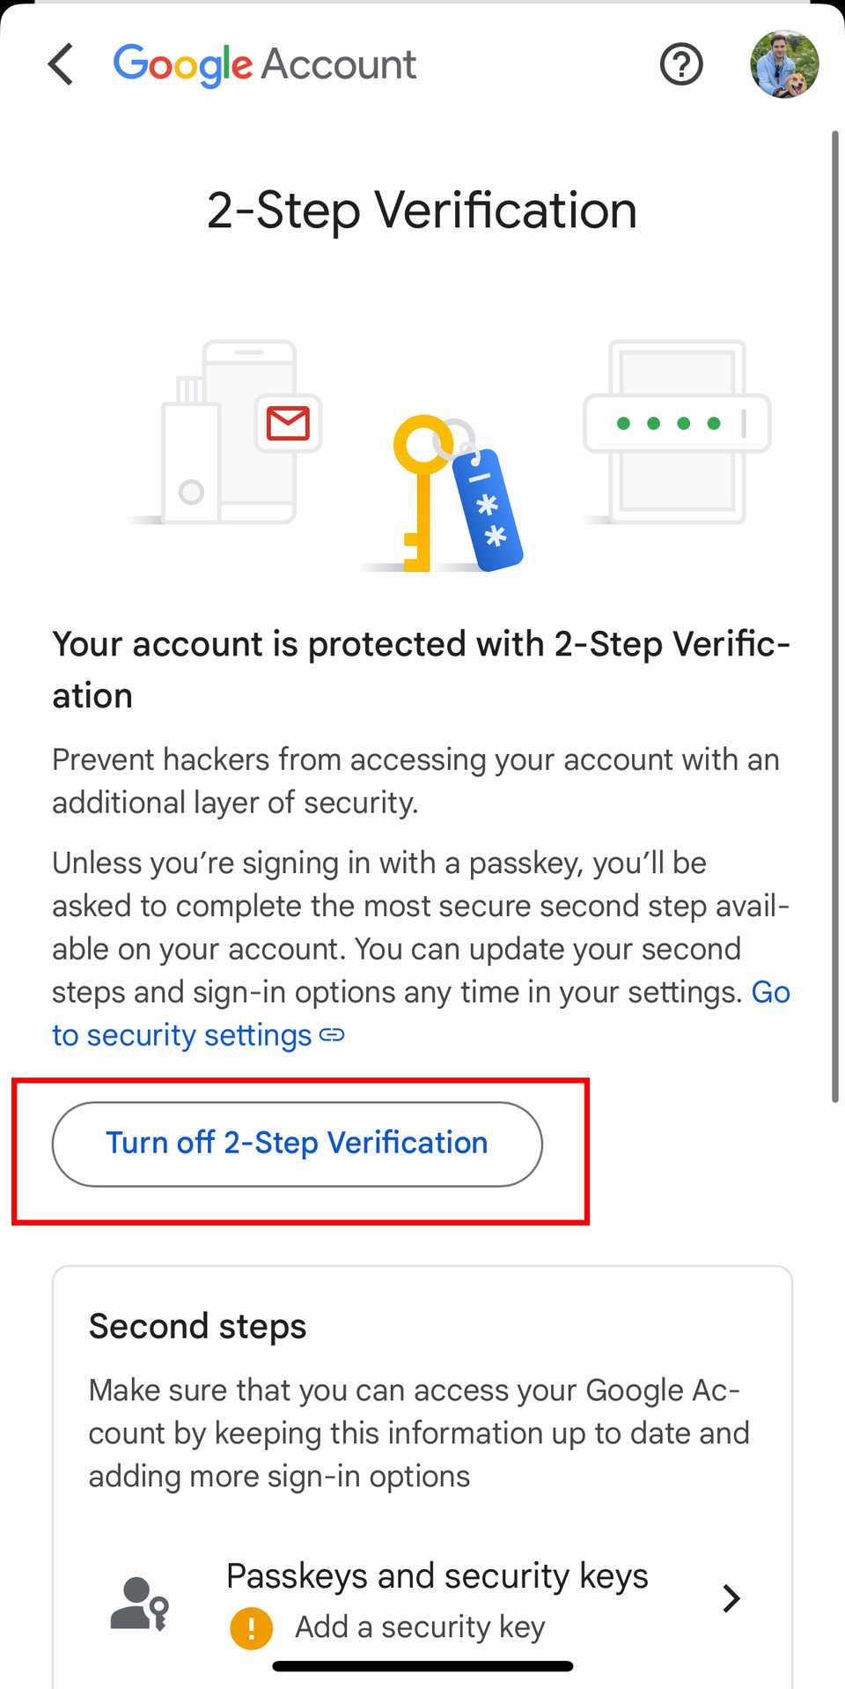The width and height of the screenshot is (845, 1689).
Task: Open the help question mark icon
Action: tap(681, 64)
